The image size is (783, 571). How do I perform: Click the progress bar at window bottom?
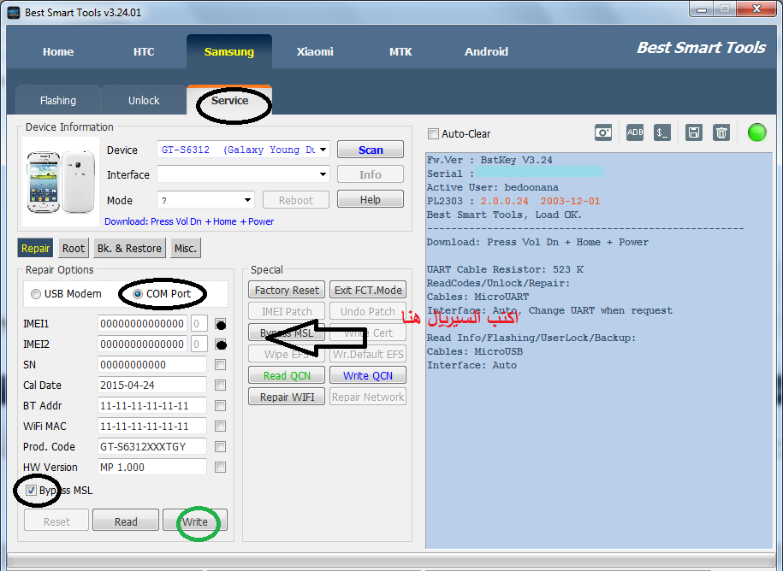point(392,560)
